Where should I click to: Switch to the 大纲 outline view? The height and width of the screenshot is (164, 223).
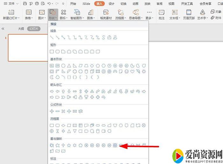coord(21,29)
